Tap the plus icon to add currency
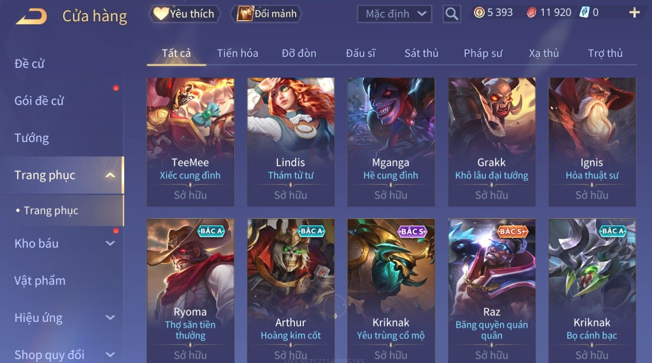652x363 pixels. 634,13
